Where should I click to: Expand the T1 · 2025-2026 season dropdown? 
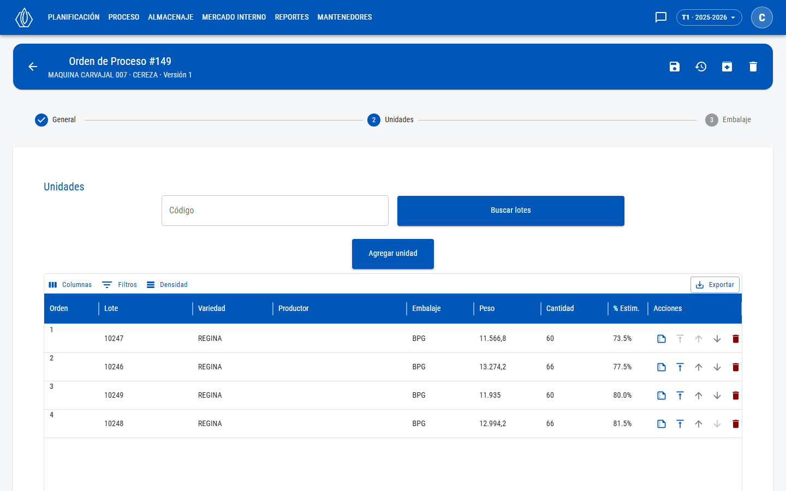709,17
